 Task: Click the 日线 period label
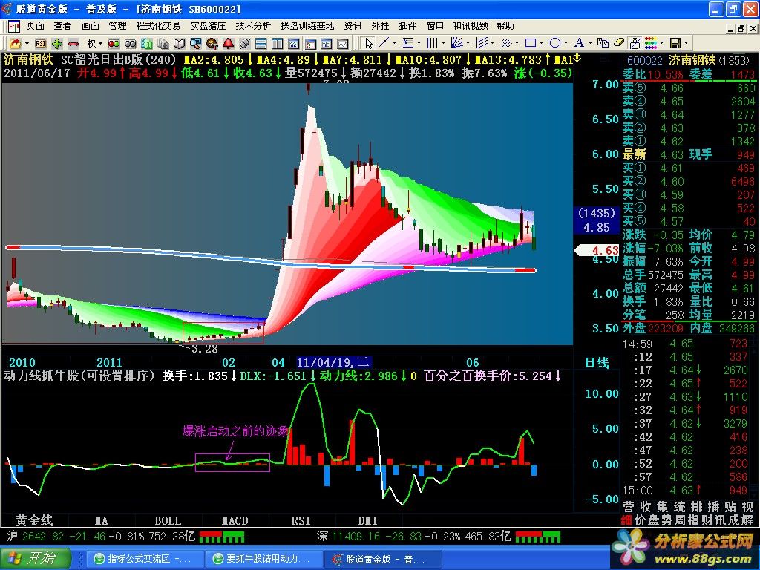pyautogui.click(x=597, y=363)
